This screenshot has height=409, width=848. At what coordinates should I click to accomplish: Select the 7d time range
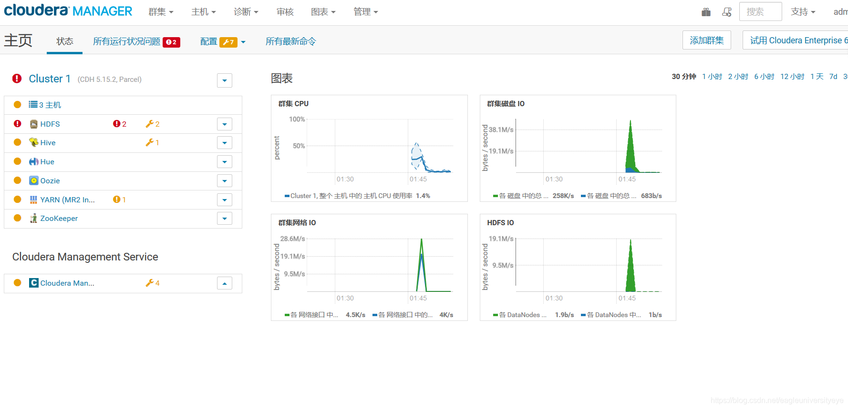833,76
